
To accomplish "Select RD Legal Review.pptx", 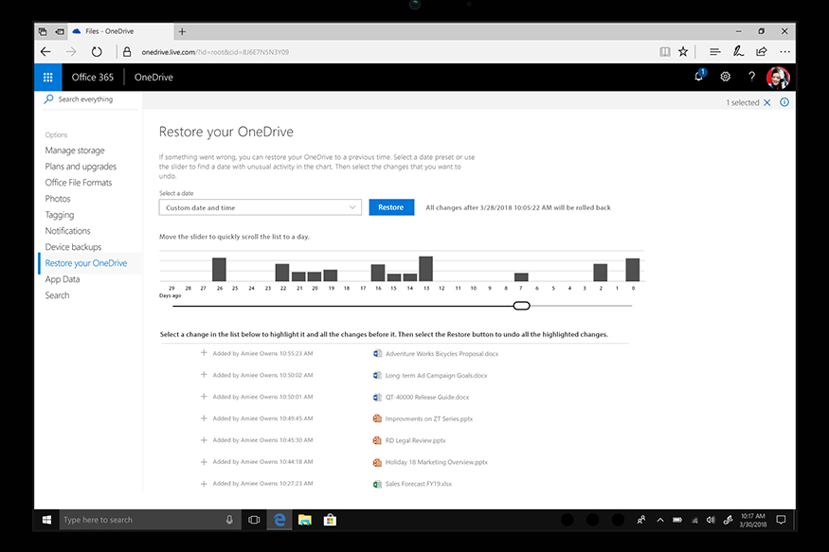I will (x=416, y=440).
